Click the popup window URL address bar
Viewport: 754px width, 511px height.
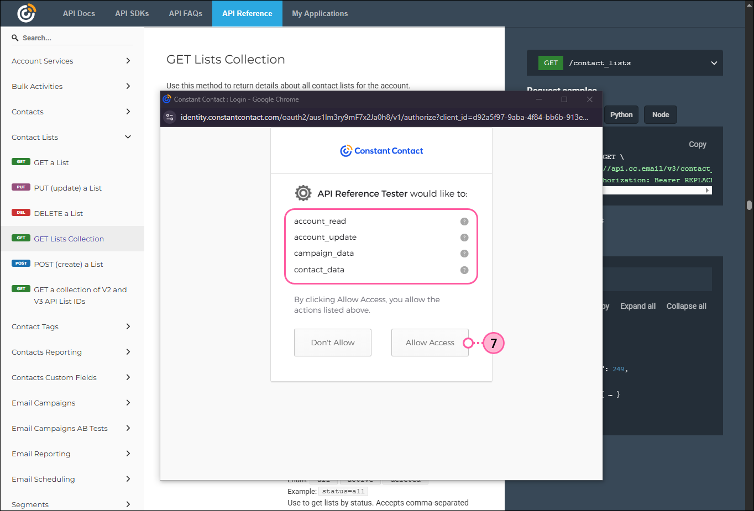tap(384, 117)
